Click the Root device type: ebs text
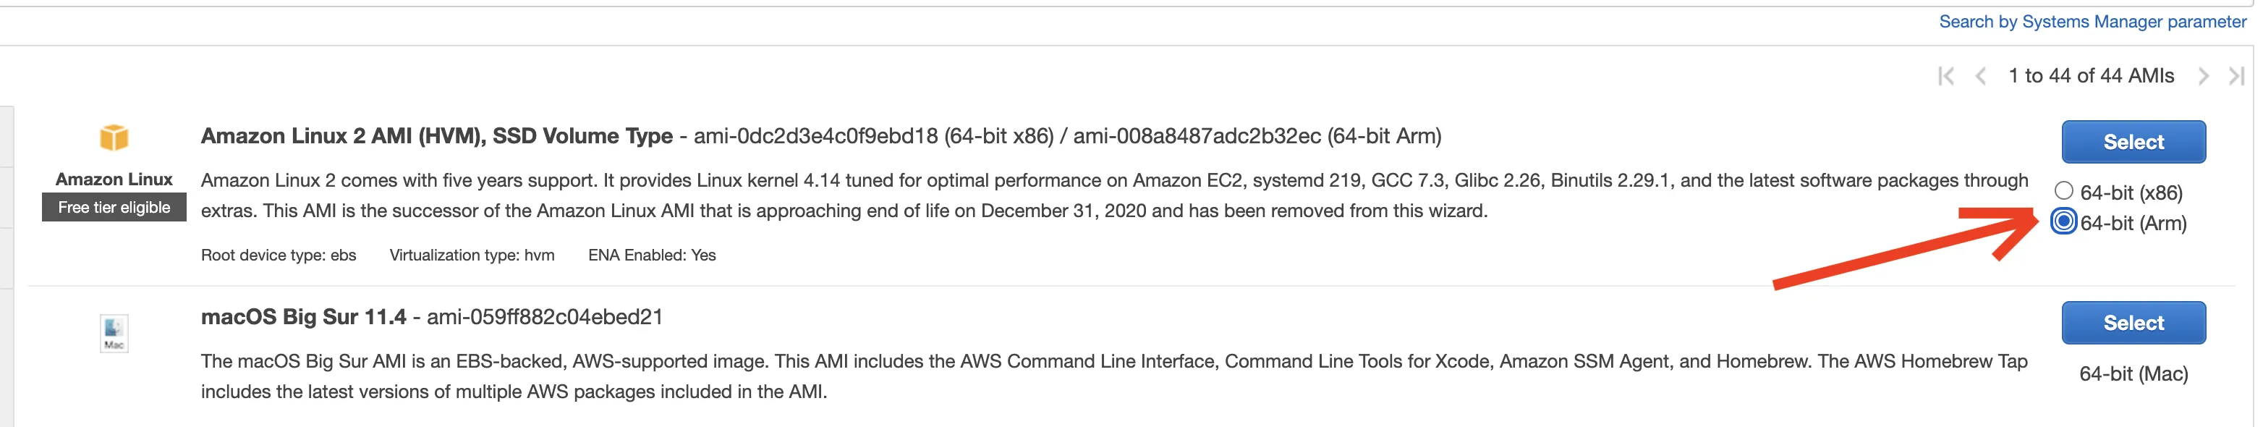2263x427 pixels. pyautogui.click(x=279, y=255)
